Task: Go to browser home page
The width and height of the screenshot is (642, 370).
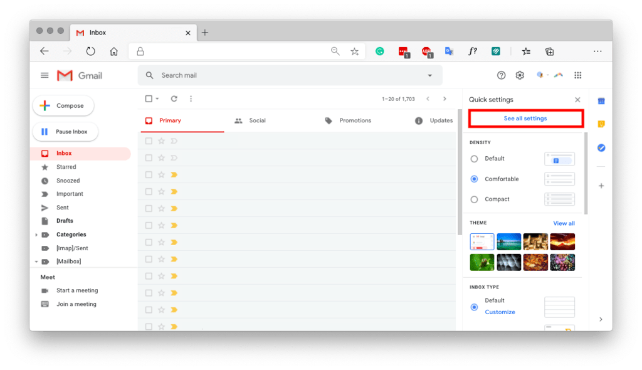Action: click(x=114, y=51)
